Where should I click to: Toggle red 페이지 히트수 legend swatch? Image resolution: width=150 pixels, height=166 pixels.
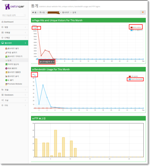coord(132,27)
